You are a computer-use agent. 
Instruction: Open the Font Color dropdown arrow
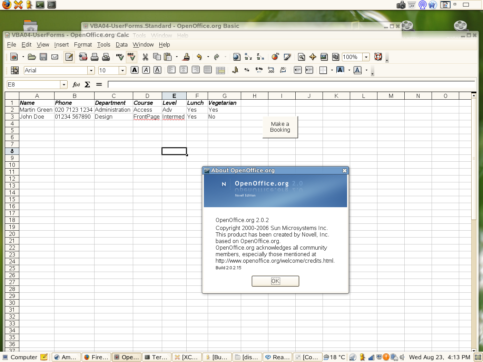pyautogui.click(x=366, y=70)
